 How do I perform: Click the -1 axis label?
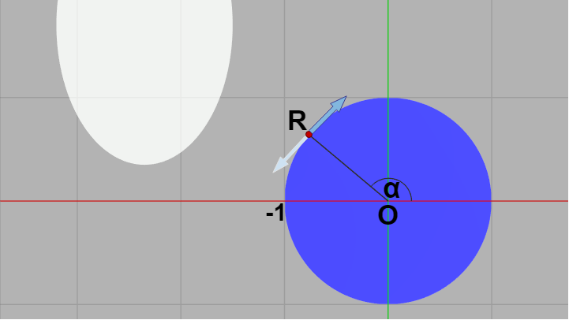275,213
